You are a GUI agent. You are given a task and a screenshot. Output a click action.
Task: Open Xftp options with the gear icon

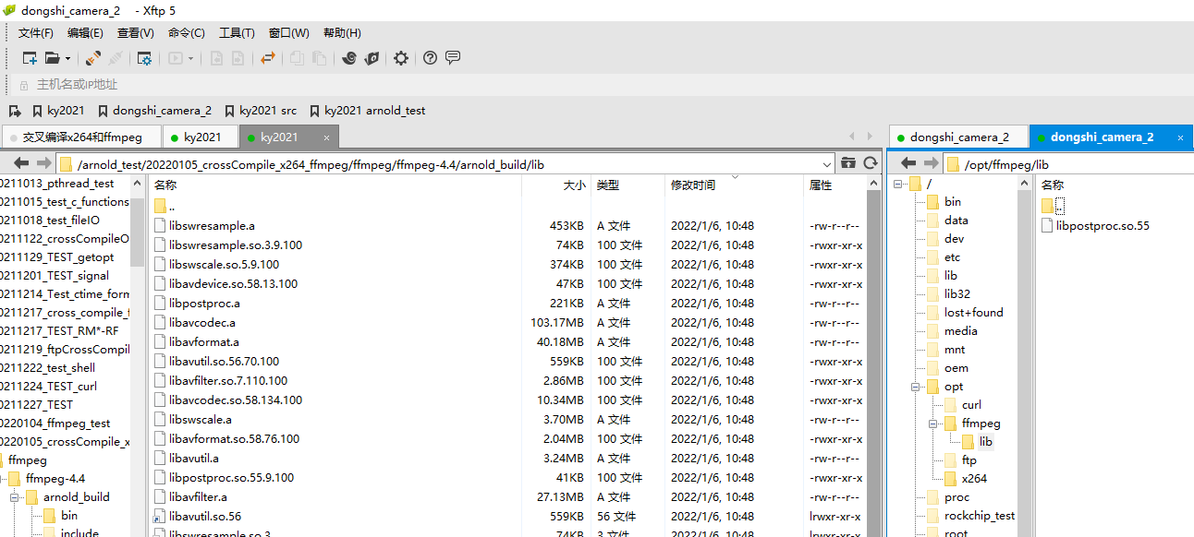(x=400, y=57)
